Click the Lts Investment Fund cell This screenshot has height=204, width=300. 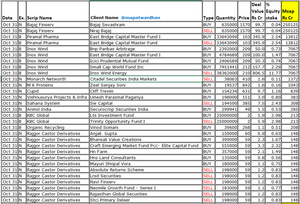pos(146,116)
